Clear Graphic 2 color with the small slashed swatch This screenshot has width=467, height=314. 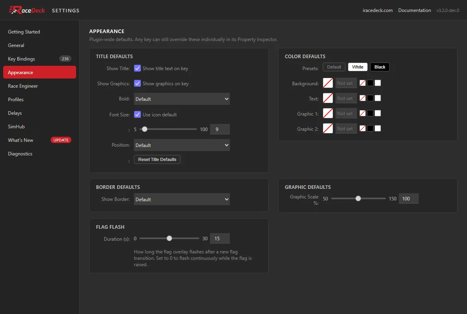[363, 128]
